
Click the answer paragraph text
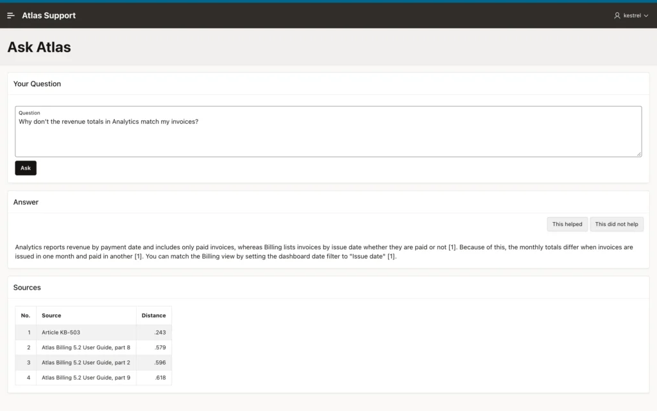coord(324,252)
